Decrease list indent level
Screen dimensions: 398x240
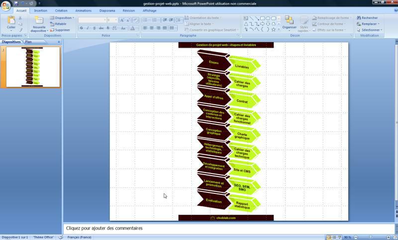[165, 20]
